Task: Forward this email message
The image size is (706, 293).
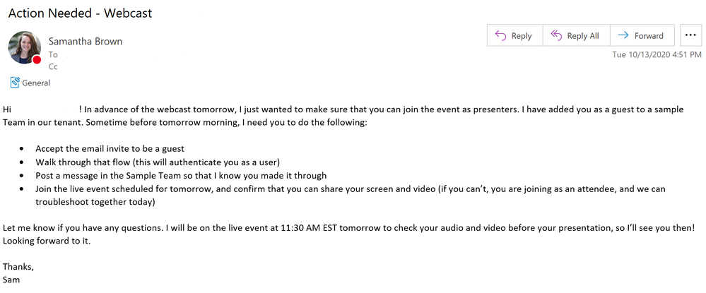Action: [642, 35]
